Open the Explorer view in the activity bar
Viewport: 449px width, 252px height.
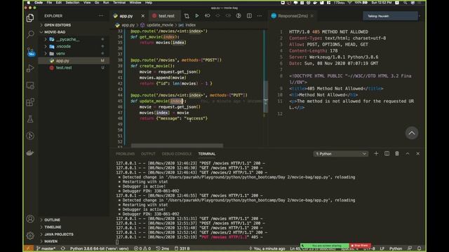(x=30, y=18)
